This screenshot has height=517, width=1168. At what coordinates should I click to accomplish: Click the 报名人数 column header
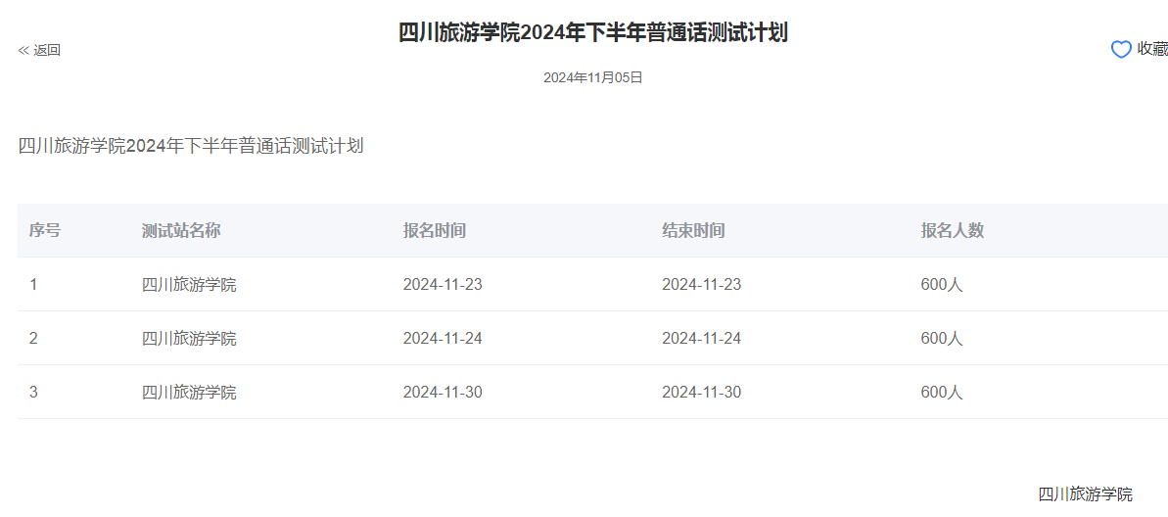tap(952, 231)
